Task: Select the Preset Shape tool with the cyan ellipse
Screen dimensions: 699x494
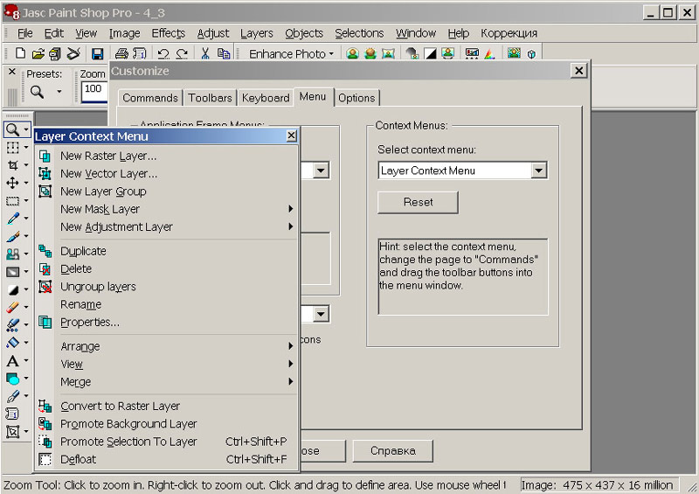Action: (x=12, y=379)
